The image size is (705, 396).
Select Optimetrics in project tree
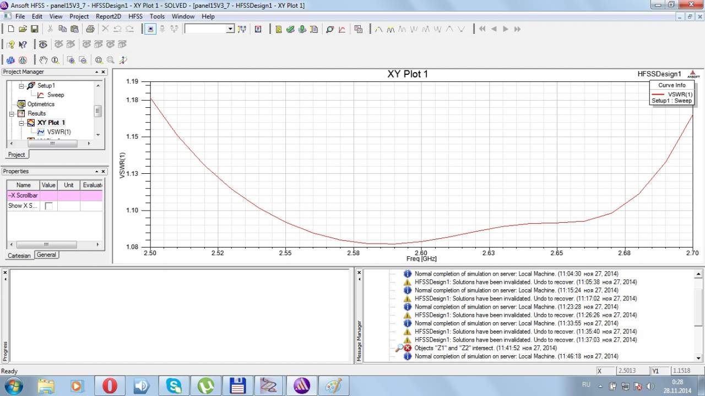(41, 104)
